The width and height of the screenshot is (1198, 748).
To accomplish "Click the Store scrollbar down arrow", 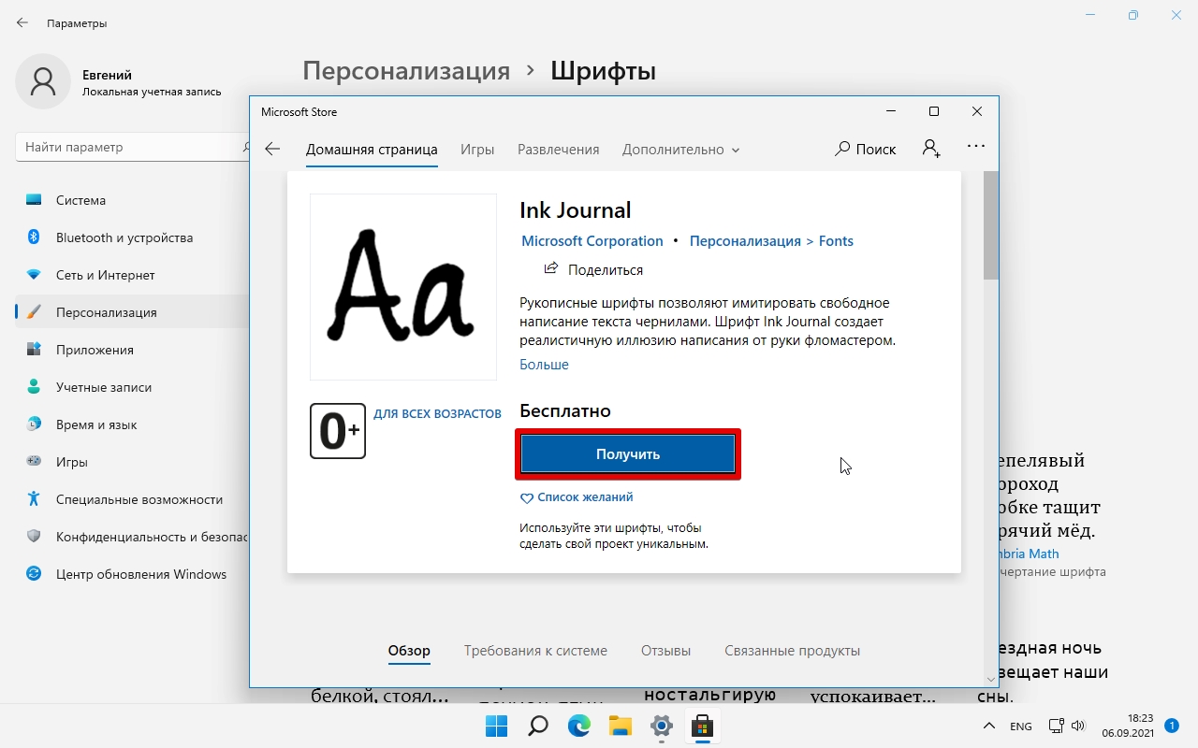I will pyautogui.click(x=991, y=680).
